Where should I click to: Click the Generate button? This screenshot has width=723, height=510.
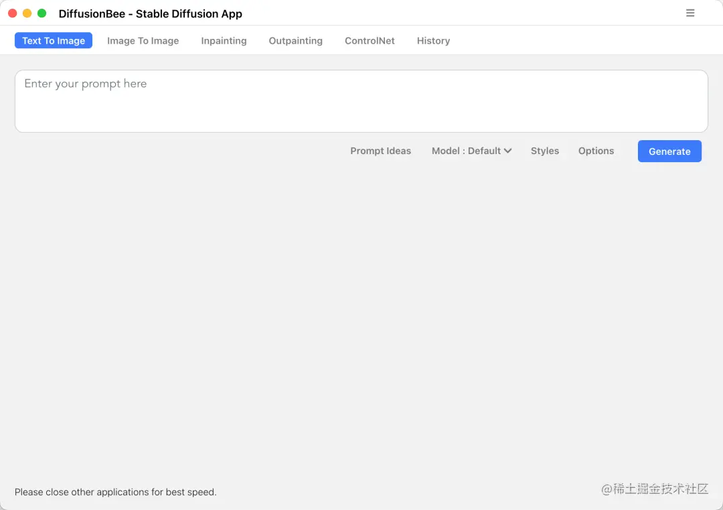(669, 151)
